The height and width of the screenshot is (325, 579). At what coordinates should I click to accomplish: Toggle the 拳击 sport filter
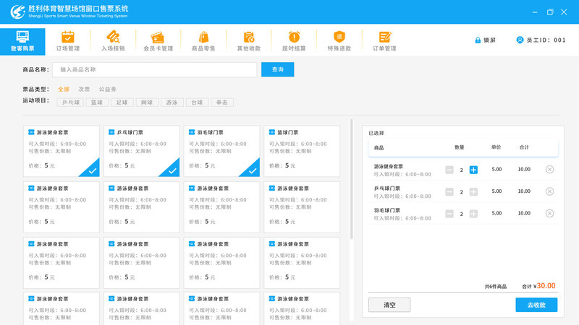(x=222, y=103)
